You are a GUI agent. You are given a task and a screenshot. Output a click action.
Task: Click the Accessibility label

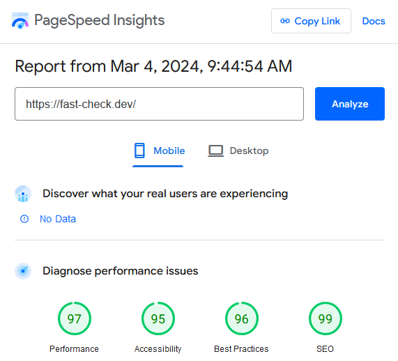158,349
